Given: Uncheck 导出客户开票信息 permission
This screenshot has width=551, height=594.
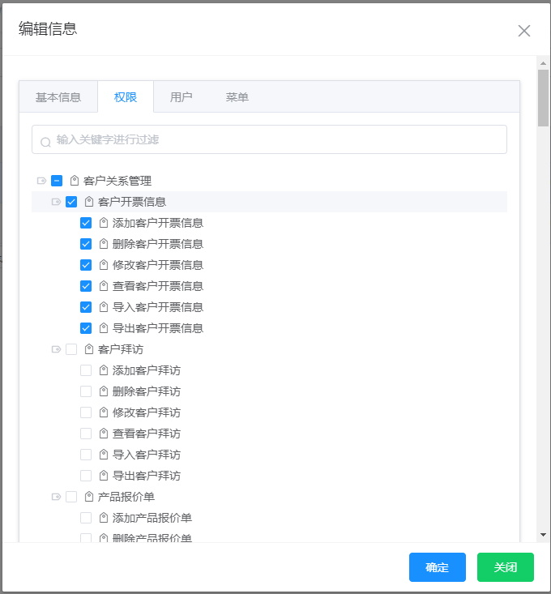Looking at the screenshot, I should point(86,327).
